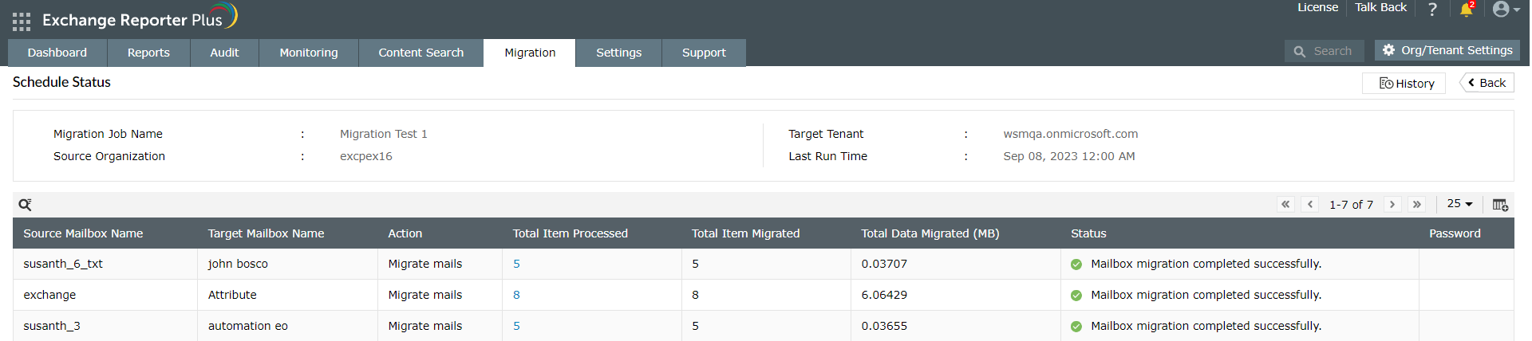Expand the 25 rows-per-page dropdown
Screen dimensions: 1532x341
(x=1459, y=204)
